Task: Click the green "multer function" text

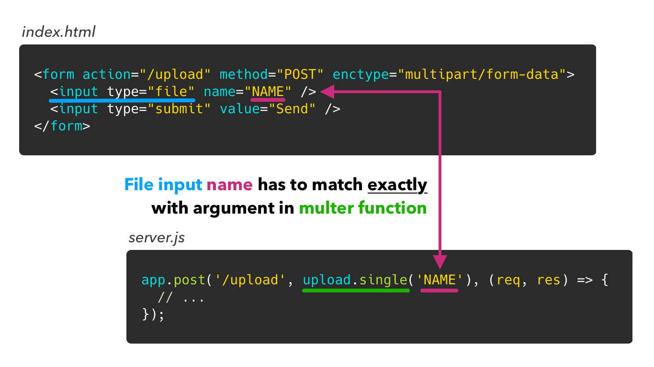Action: tap(363, 208)
